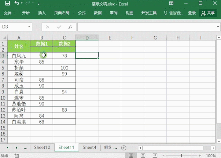Viewport: 221px width, 158px height.
Task: Open the 视图 ribbon tab
Action: (x=129, y=13)
